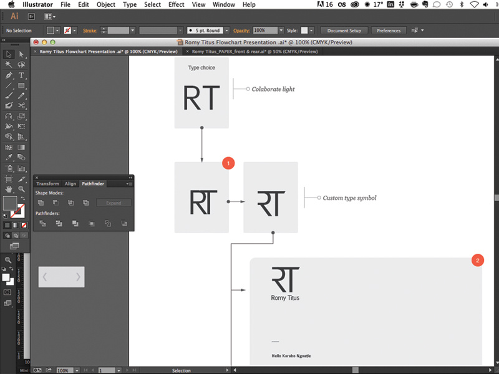This screenshot has height=374, width=499.
Task: Select the Selection tool in the toolbar
Action: pos(9,54)
